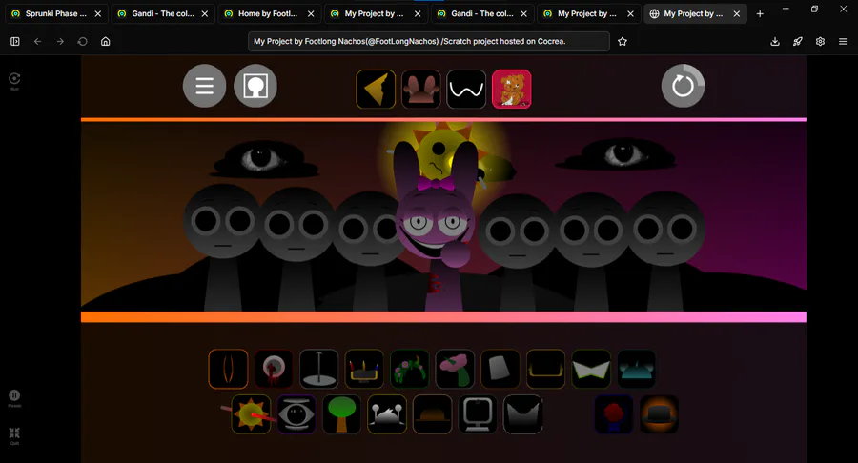858x463 pixels.
Task: Select the golden arrow icon at top
Action: (376, 90)
